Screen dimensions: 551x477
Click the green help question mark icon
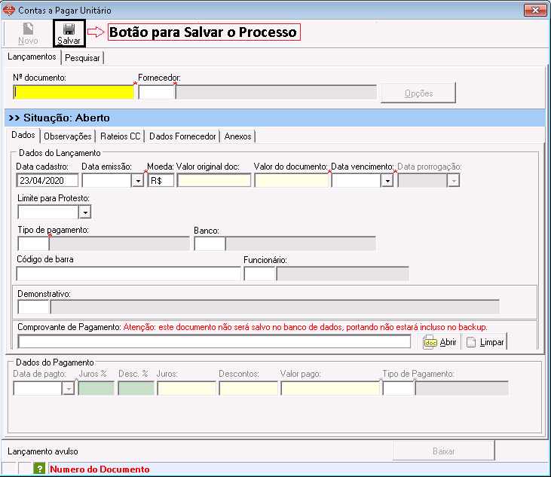coord(40,469)
